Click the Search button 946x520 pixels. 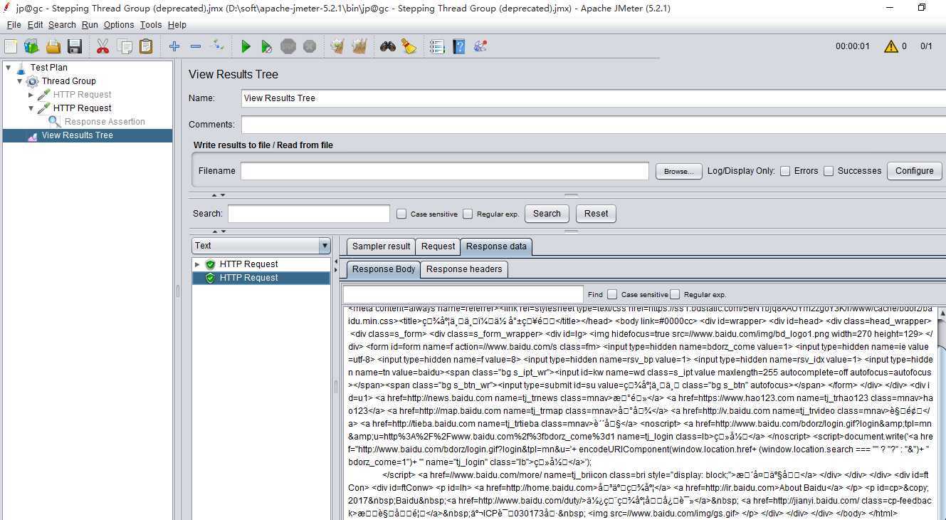click(x=547, y=214)
